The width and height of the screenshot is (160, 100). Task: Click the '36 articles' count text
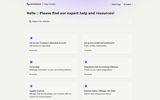coord(33,50)
